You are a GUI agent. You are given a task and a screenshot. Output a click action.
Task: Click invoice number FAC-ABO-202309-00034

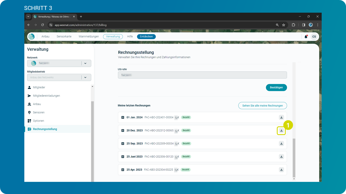pyautogui.click(x=159, y=144)
